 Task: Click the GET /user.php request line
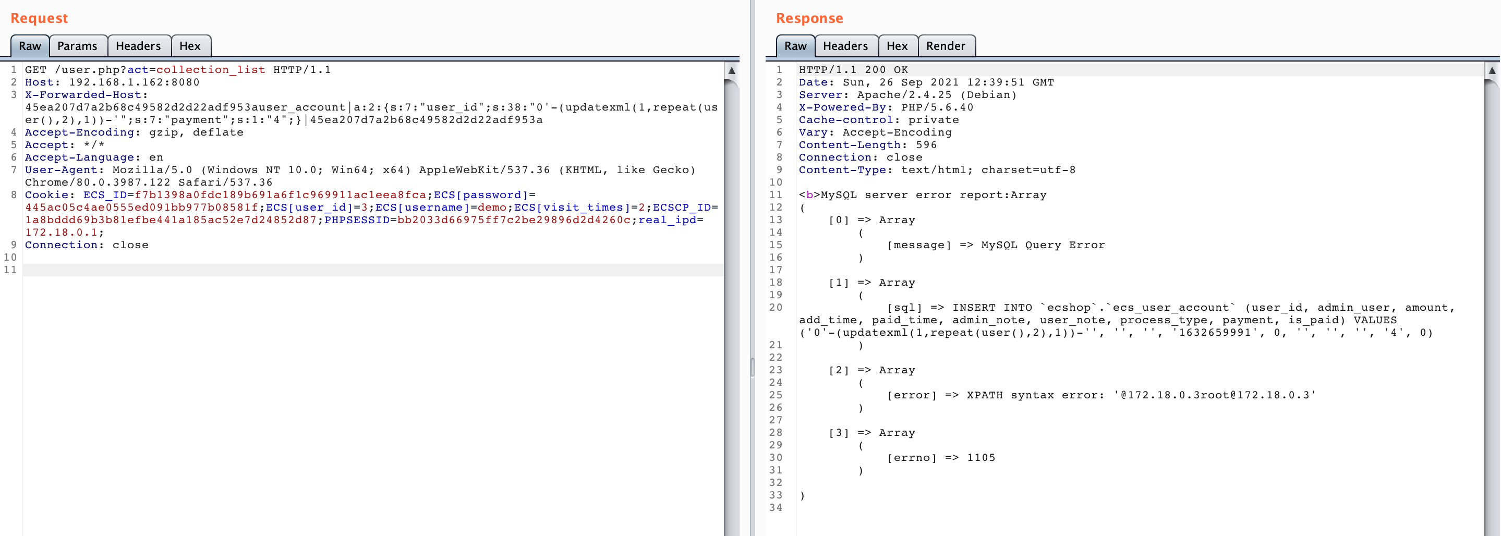[x=178, y=70]
